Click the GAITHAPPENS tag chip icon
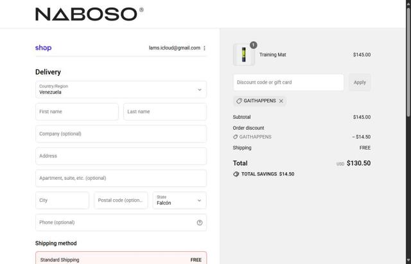 pyautogui.click(x=239, y=101)
